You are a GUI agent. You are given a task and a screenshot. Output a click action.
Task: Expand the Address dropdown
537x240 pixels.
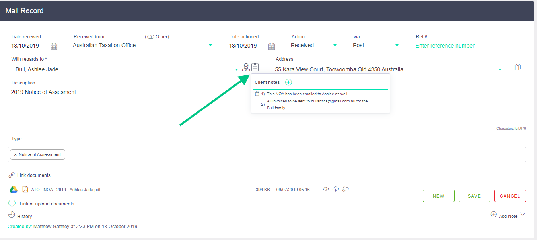[500, 70]
